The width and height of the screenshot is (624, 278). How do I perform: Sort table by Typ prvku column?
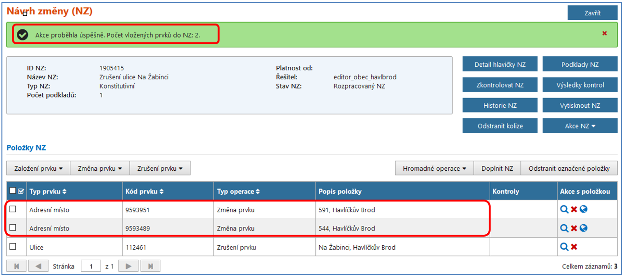coord(48,191)
